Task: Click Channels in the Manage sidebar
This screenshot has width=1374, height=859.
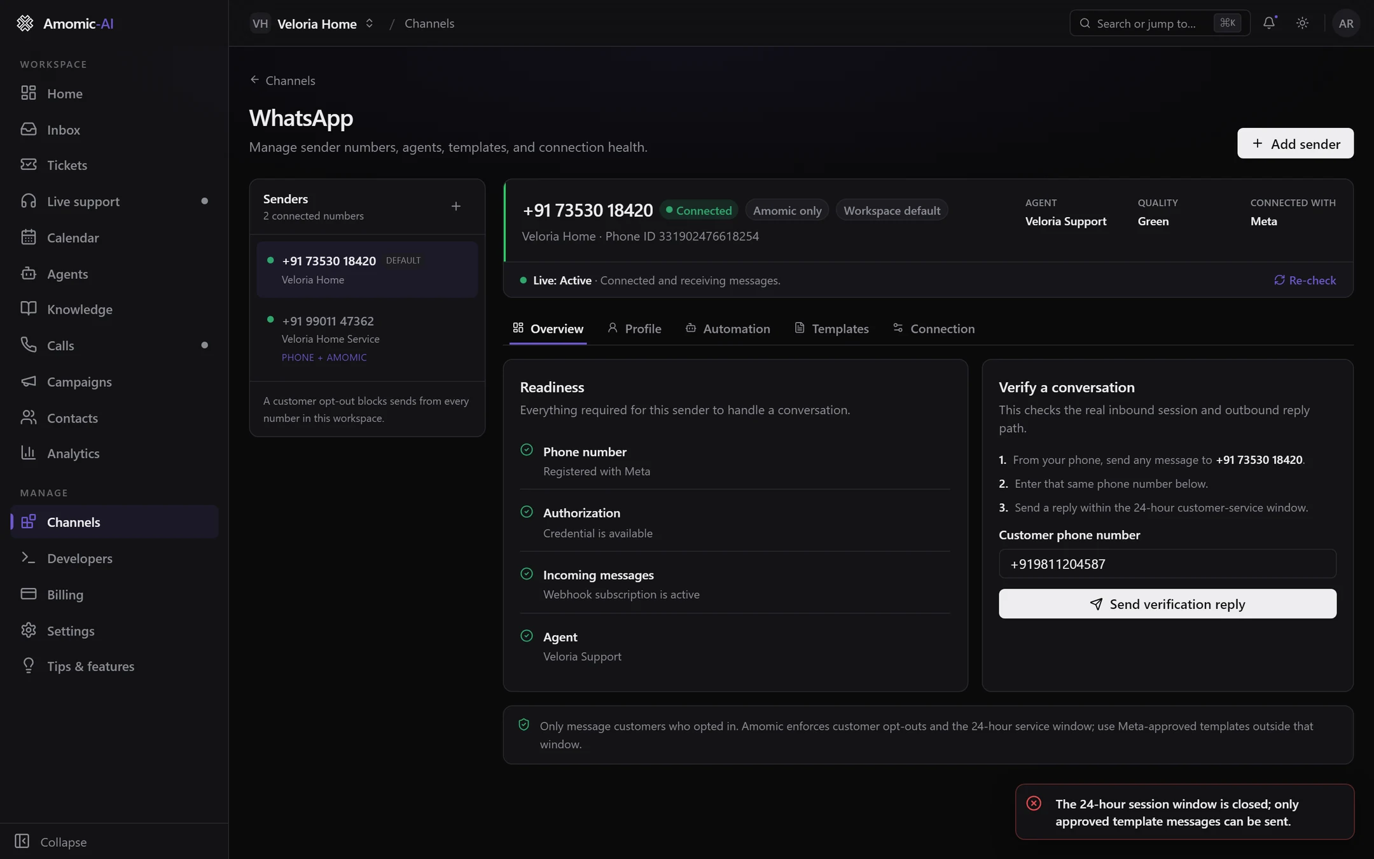Action: [x=114, y=522]
